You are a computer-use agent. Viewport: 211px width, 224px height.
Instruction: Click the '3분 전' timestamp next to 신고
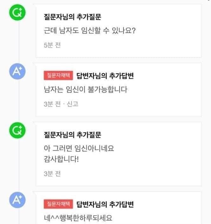52,104
